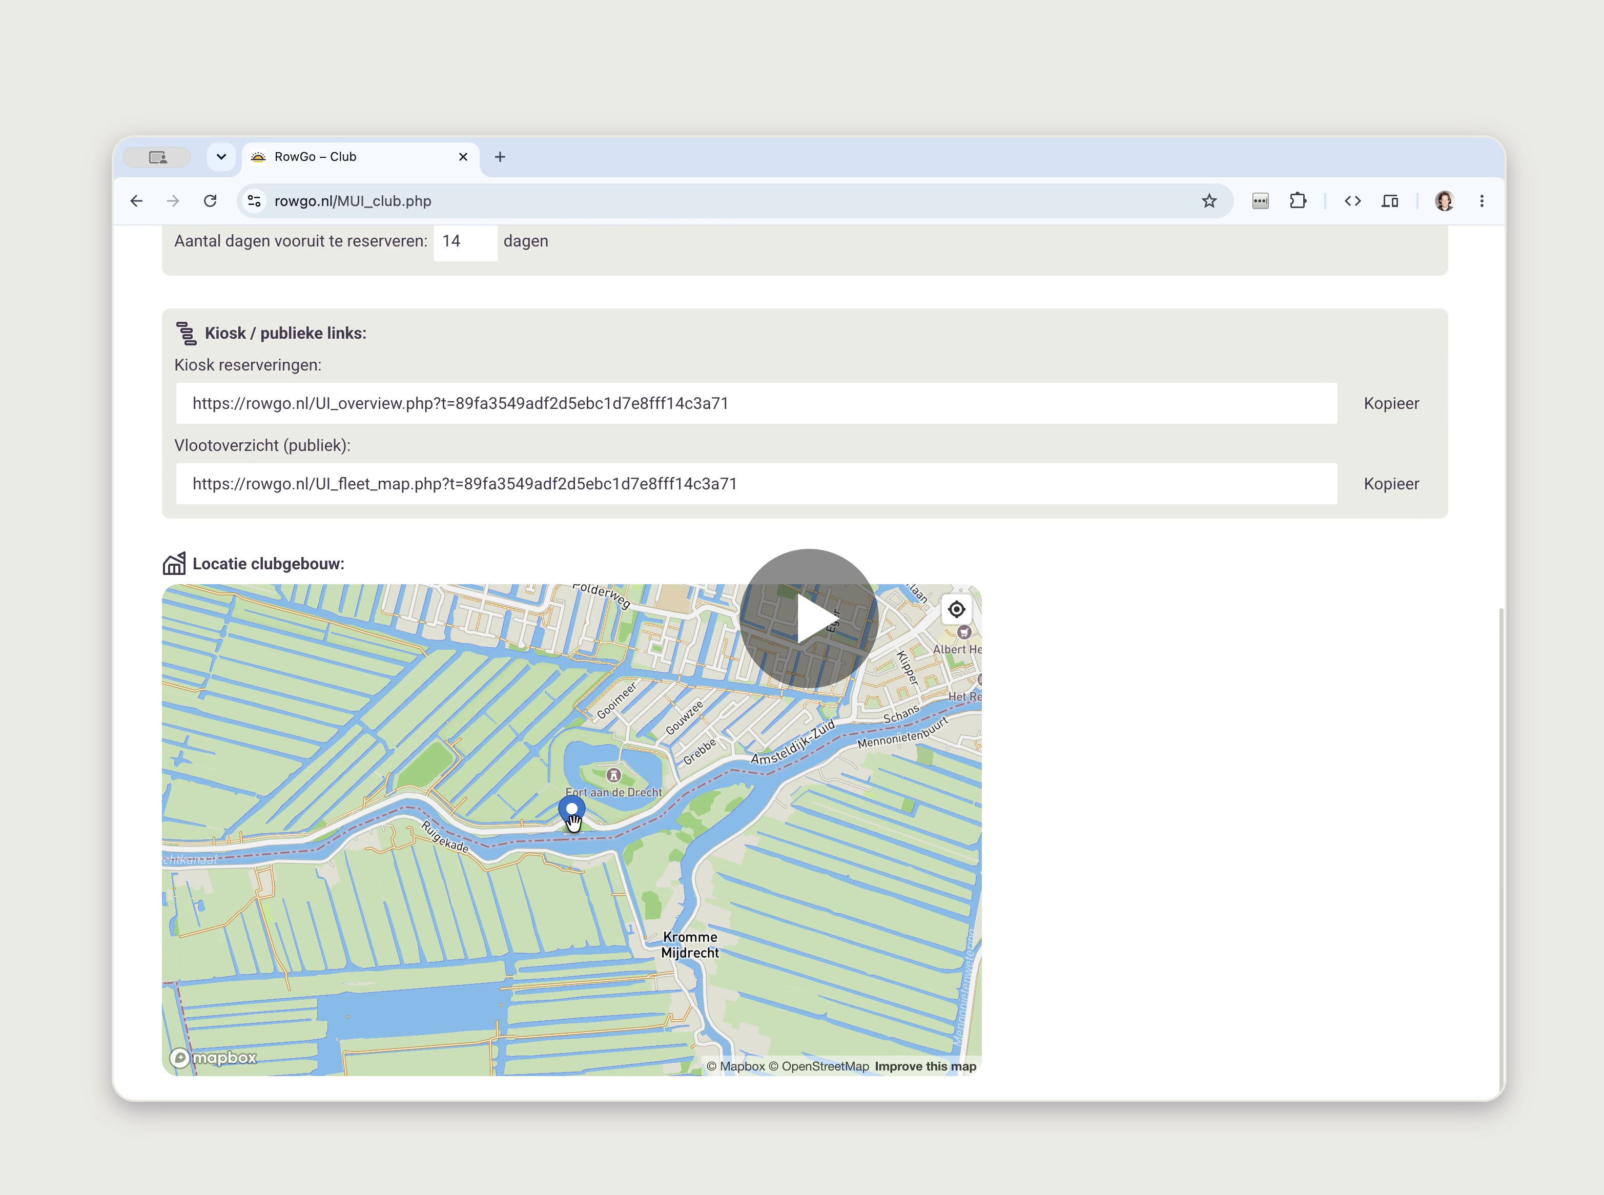The image size is (1604, 1195).
Task: Open the © Mapbox attribution link
Action: tap(735, 1066)
